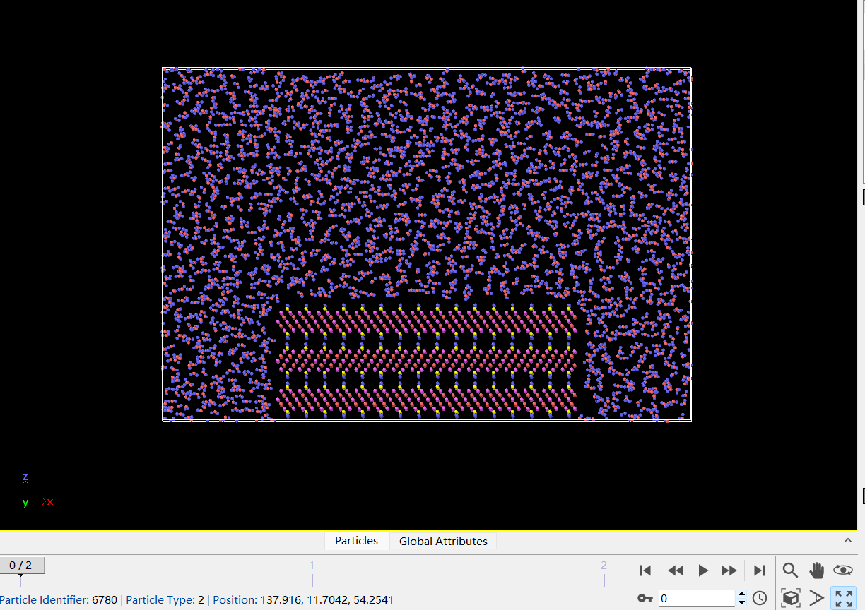Select the field of view tool
865x610 pixels.
[817, 599]
